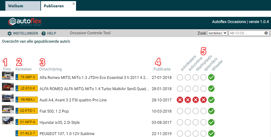Clear the search field with the X icon
The image size is (271, 137).
tap(266, 33)
